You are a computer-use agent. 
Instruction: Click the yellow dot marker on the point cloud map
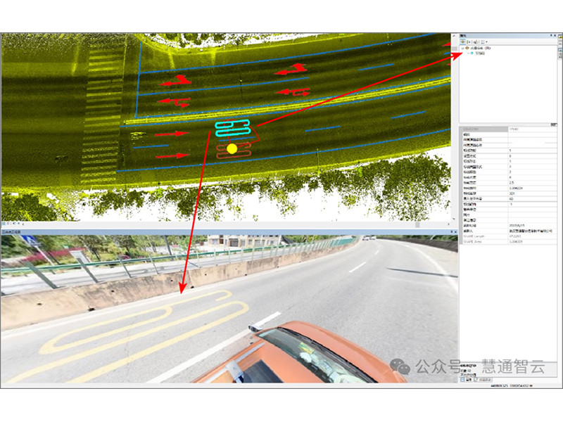pos(232,148)
